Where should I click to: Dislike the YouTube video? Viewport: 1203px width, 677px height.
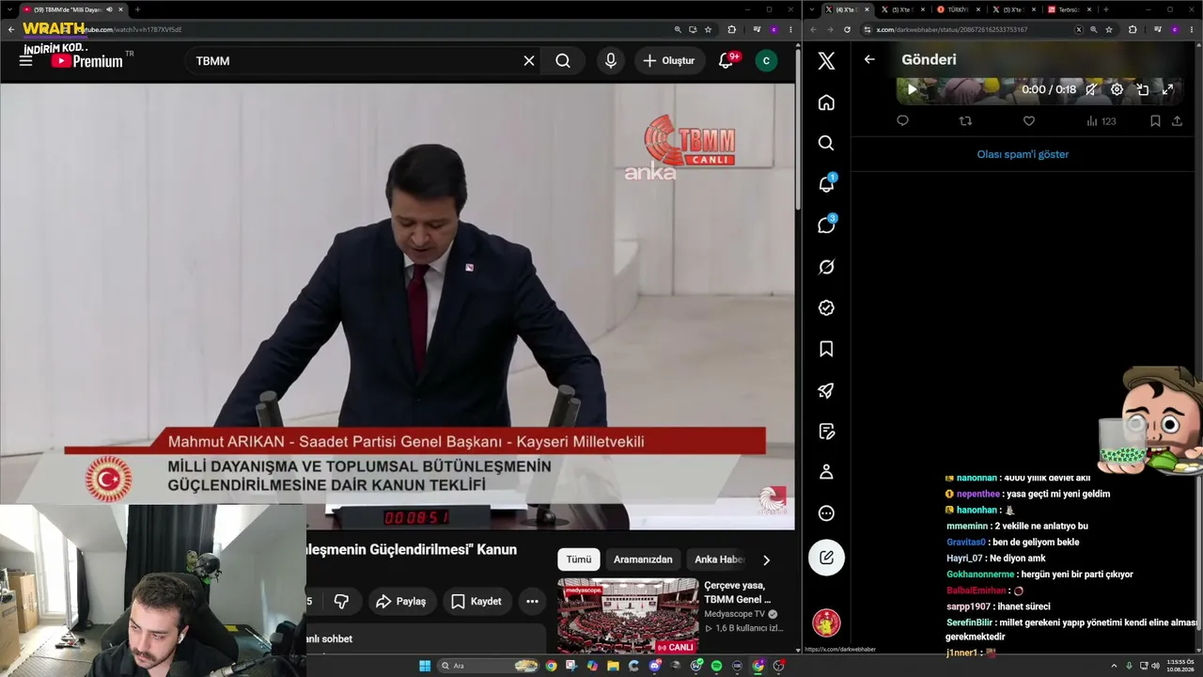coord(341,602)
